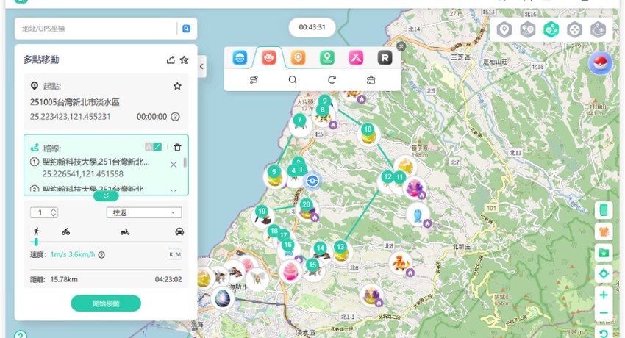The image size is (625, 338).
Task: Open saved routes via star-list icon
Action: point(184,60)
